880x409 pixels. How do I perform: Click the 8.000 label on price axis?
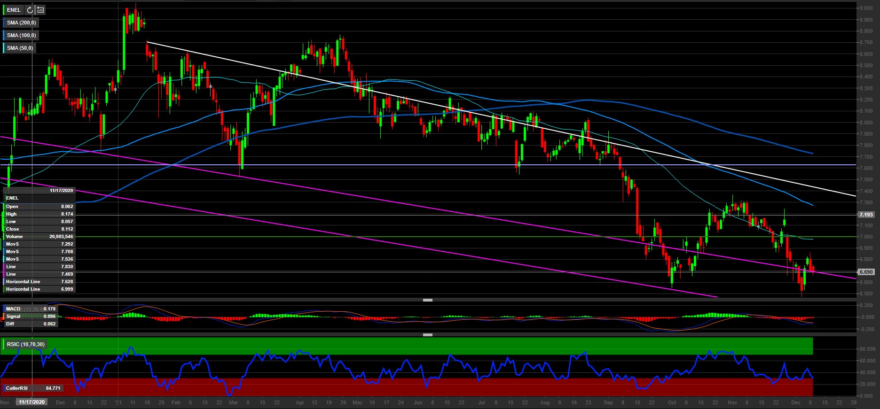[x=866, y=123]
